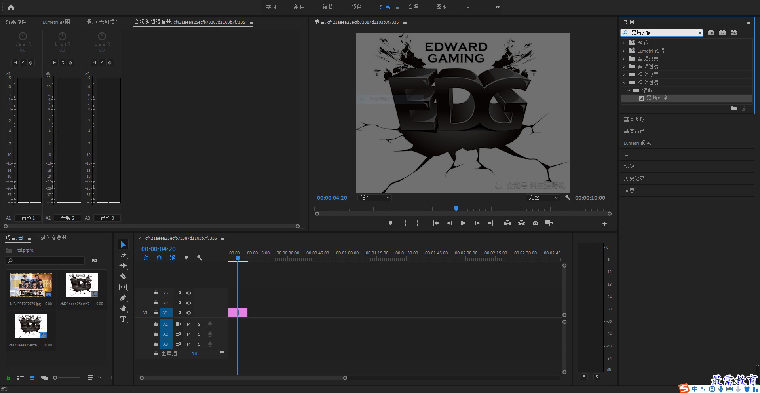The height and width of the screenshot is (393, 760).
Task: Clear the effects search field
Action: click(700, 33)
